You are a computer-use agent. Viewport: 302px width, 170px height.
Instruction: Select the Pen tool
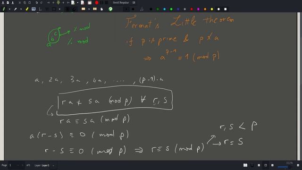point(4,9)
